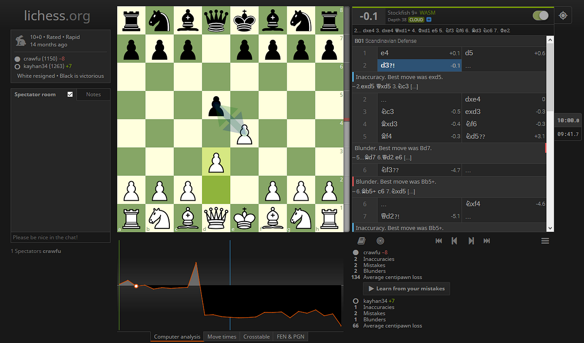Viewport: 584px width, 343px height.
Task: Click crawfu in the spectators list
Action: [52, 251]
